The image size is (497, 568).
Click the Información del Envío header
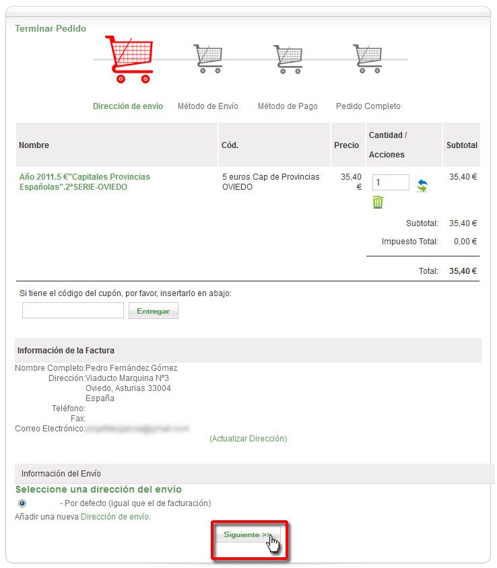pos(61,474)
